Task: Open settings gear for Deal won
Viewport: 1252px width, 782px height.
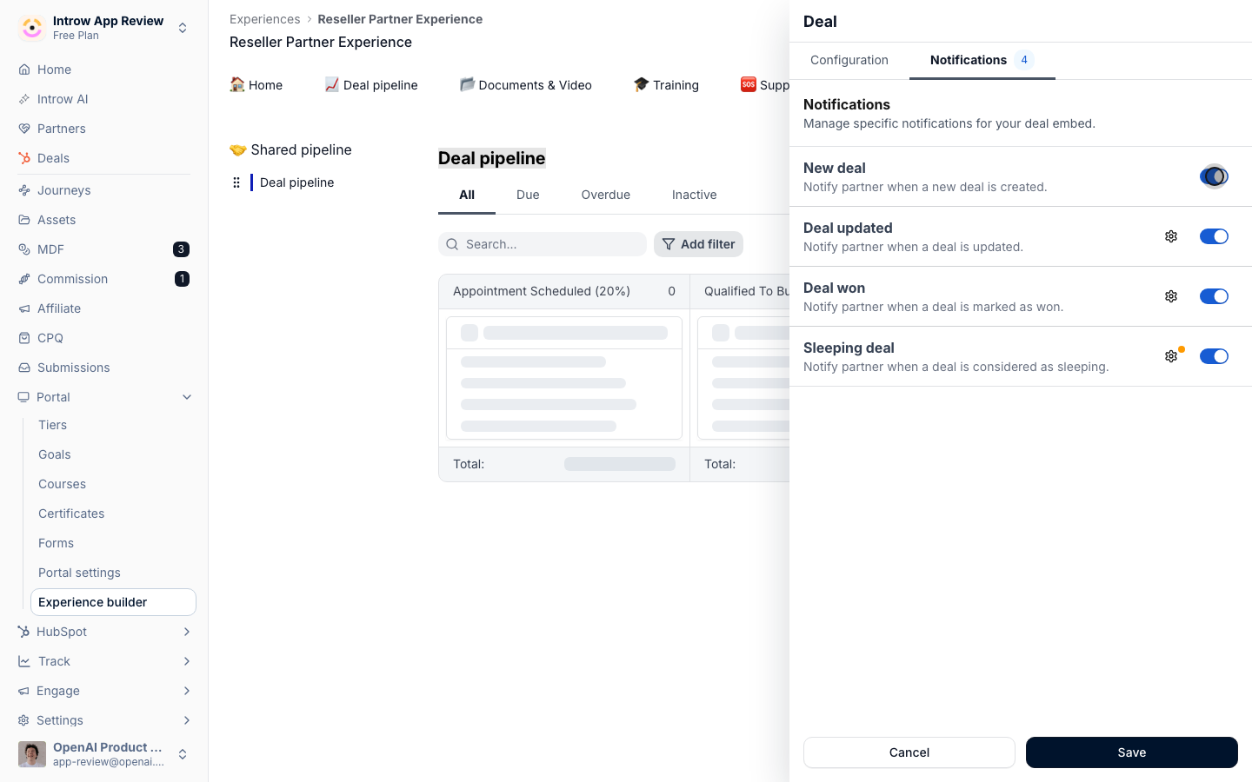Action: pyautogui.click(x=1171, y=296)
